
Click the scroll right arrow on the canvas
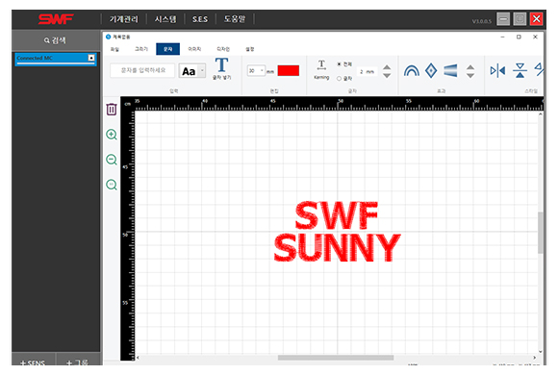click(x=535, y=358)
